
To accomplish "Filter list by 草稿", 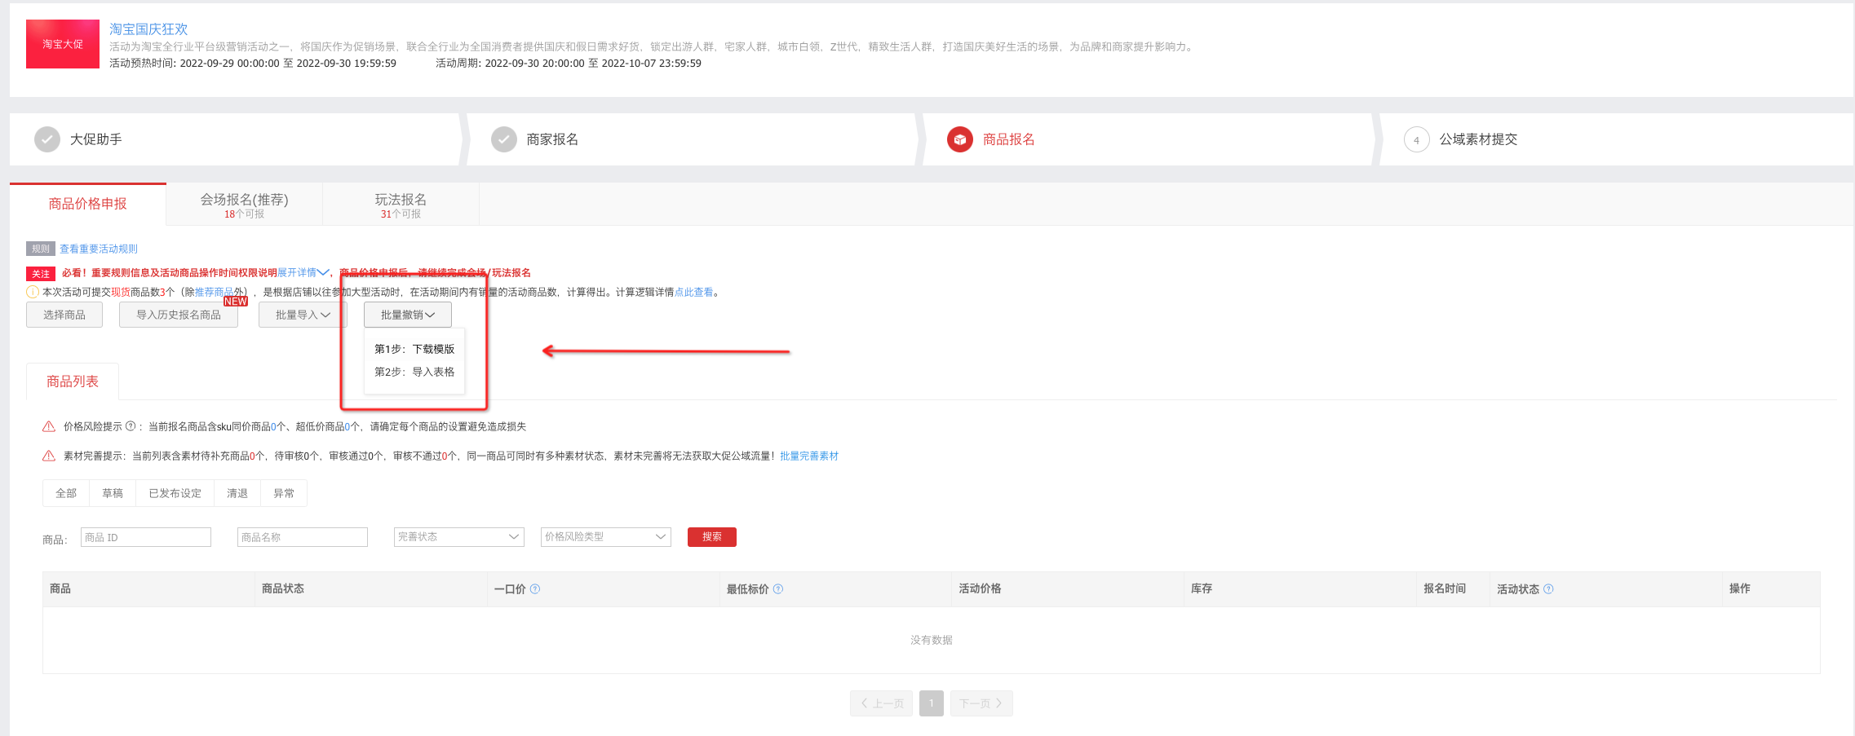I will point(113,493).
